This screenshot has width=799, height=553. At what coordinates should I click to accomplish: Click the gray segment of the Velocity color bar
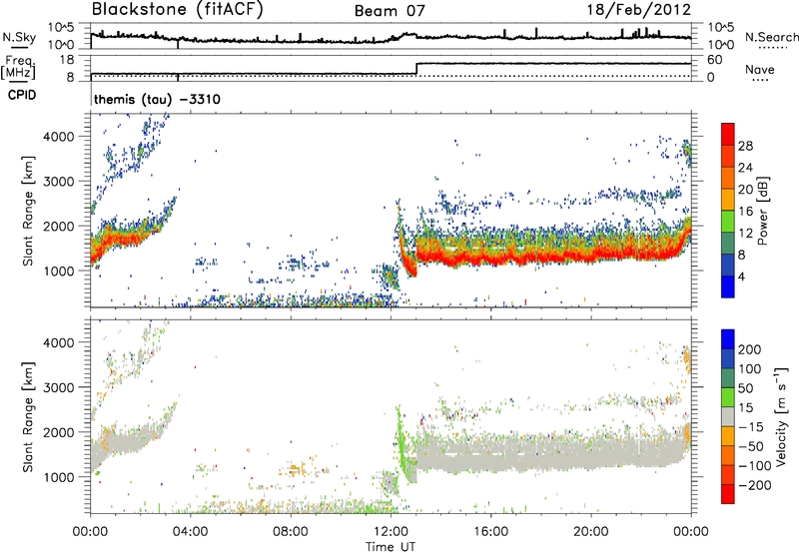(x=728, y=416)
